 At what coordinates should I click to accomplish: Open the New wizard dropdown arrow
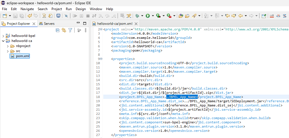pos(10,16)
